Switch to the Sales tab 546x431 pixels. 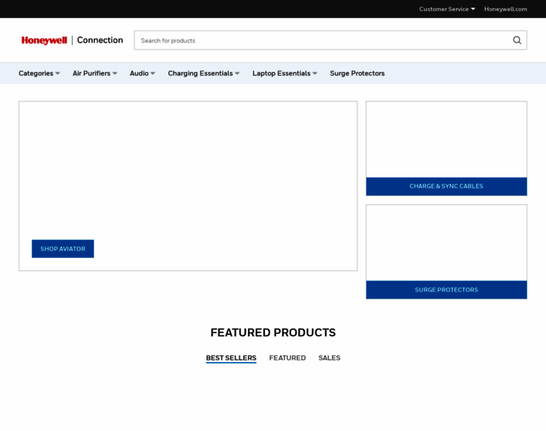(x=329, y=358)
